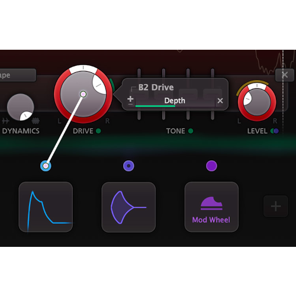Click the B2 Drive target label
This screenshot has width=296, height=296.
point(156,88)
